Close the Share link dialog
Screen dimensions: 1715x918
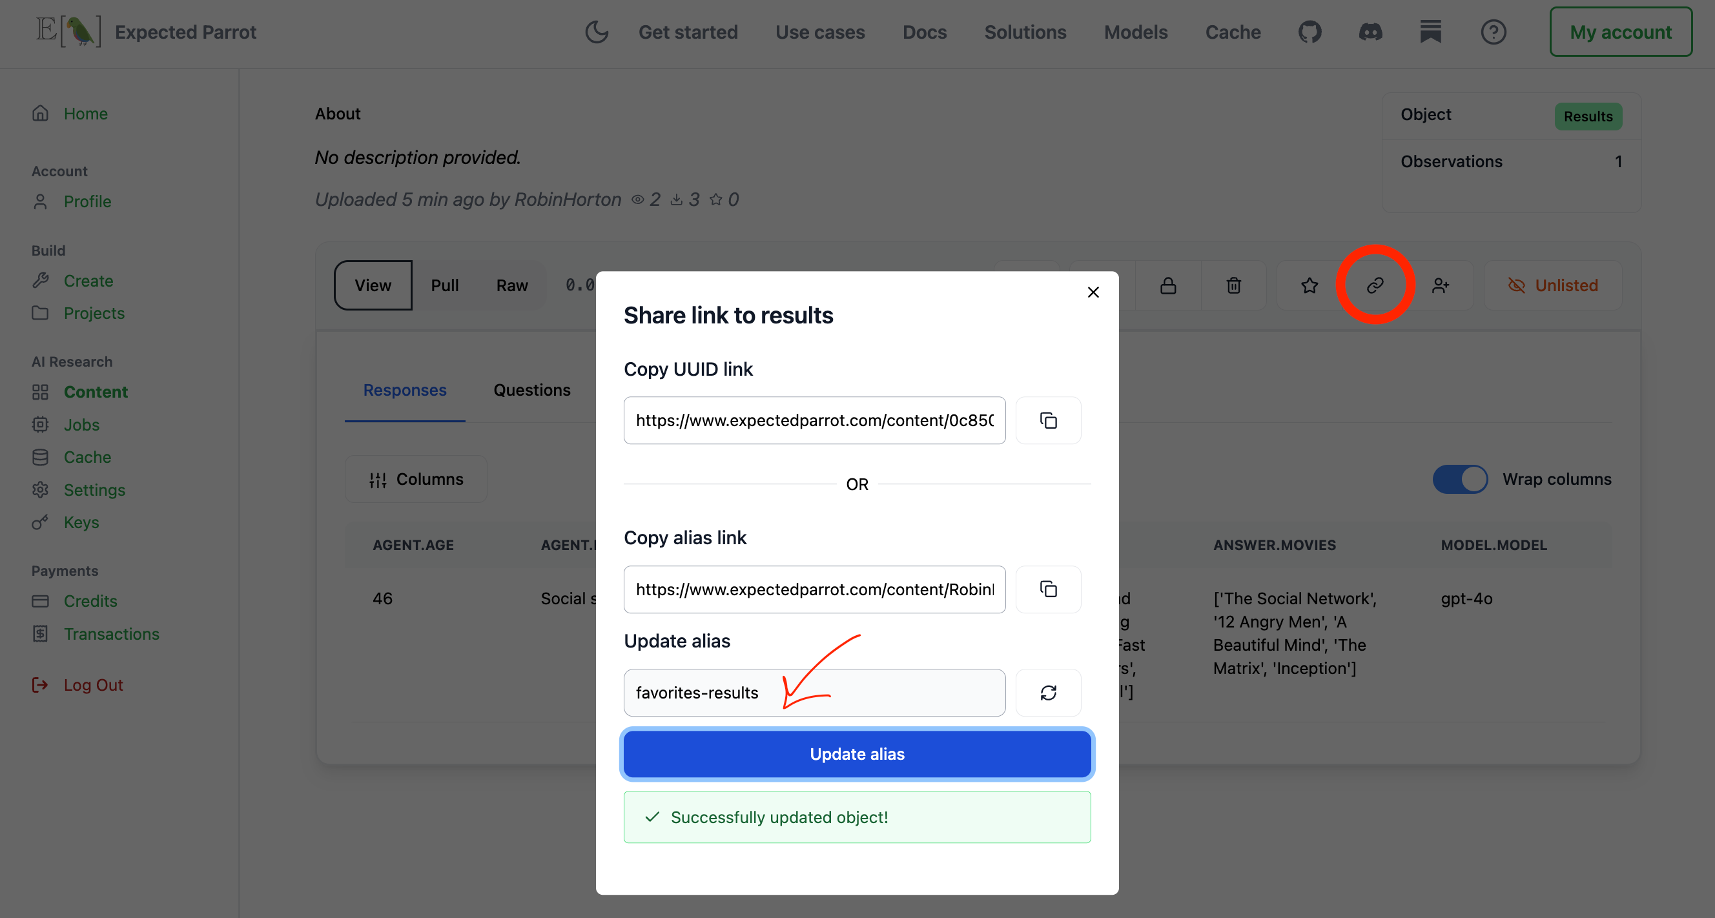(1093, 292)
